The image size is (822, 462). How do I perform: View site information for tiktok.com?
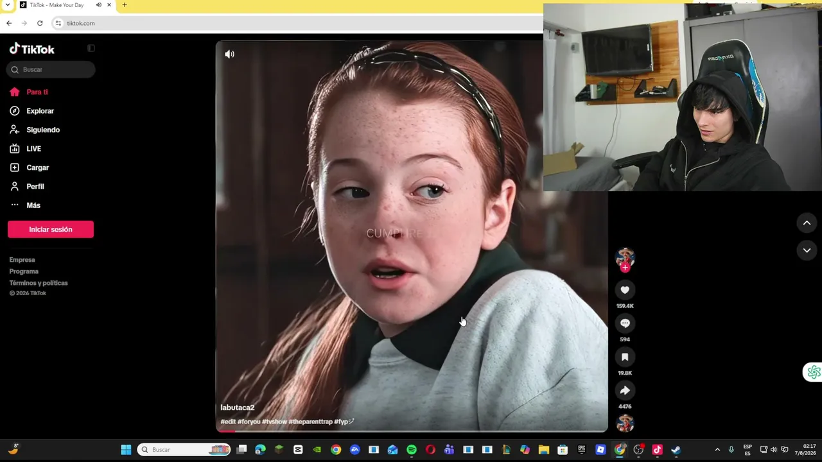(58, 23)
